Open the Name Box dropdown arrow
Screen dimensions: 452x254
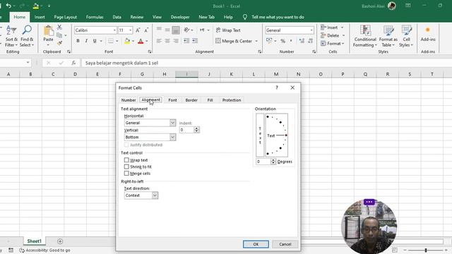[28, 63]
